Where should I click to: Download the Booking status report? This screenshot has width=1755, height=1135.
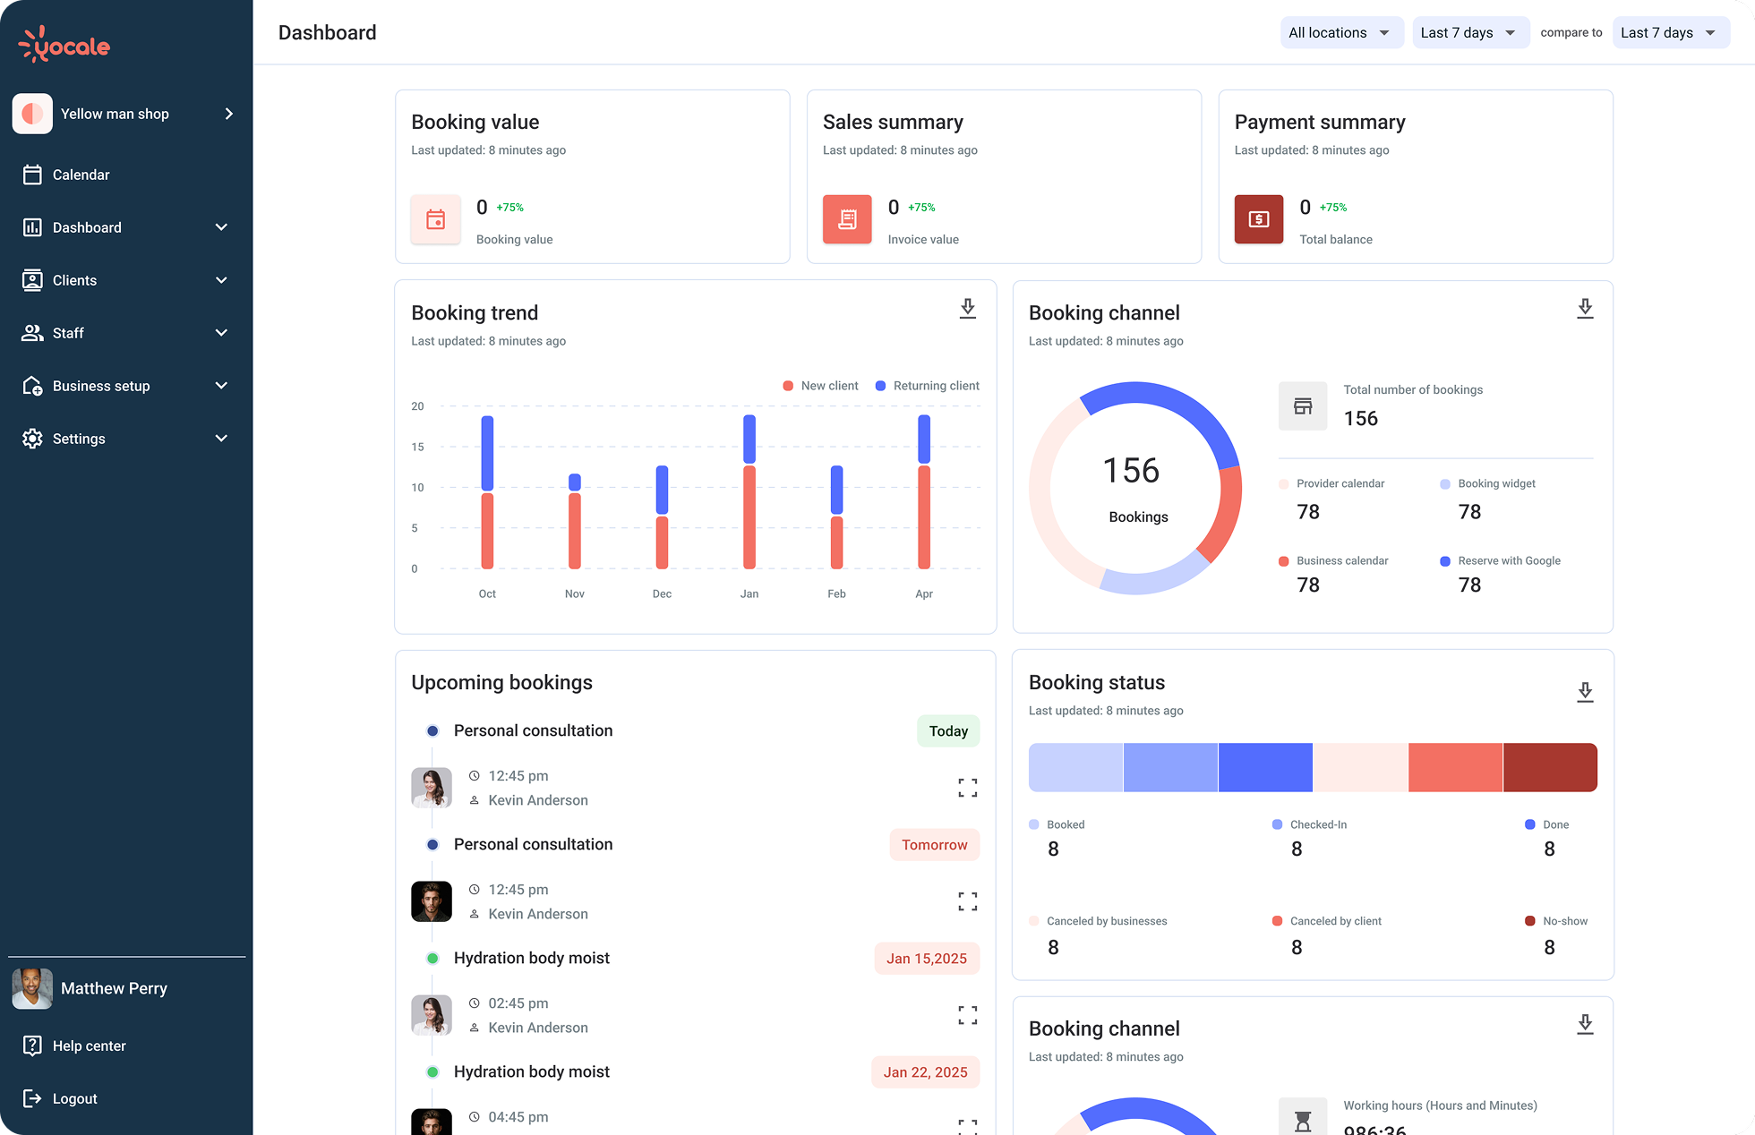[x=1585, y=693]
